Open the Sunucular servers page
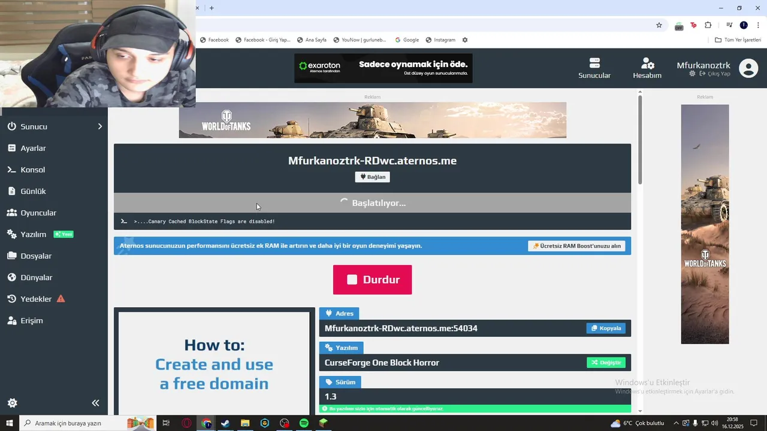The height and width of the screenshot is (431, 767). (x=594, y=68)
